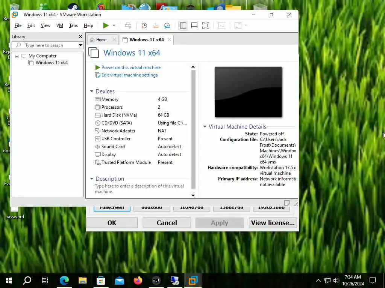Click the Trusted Platform Module icon

(98, 162)
